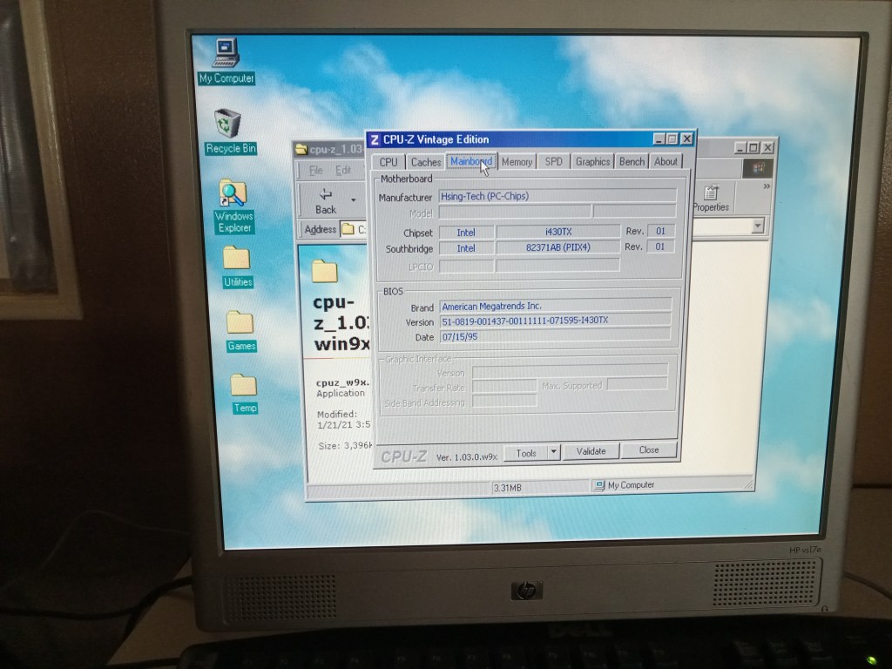
Task: Click the Back arrow in Explorer toolbar
Action: click(x=326, y=199)
